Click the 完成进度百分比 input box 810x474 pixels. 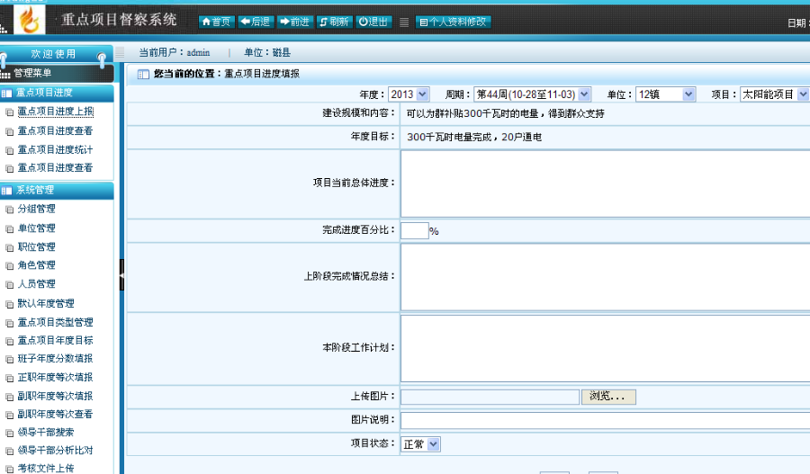tap(414, 231)
